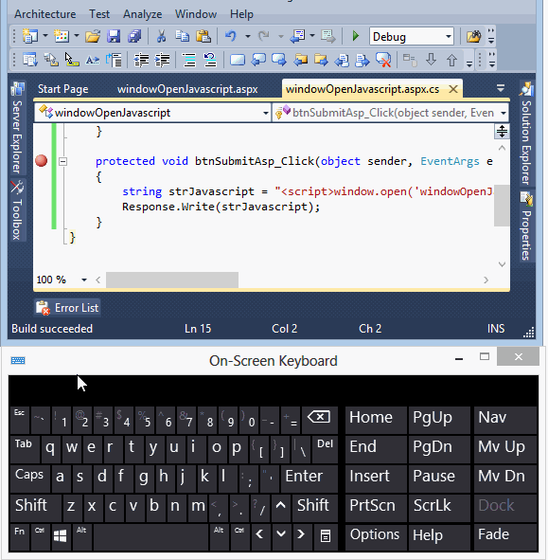Click the Add New Item toolbar icon
The image size is (548, 560).
(x=61, y=36)
